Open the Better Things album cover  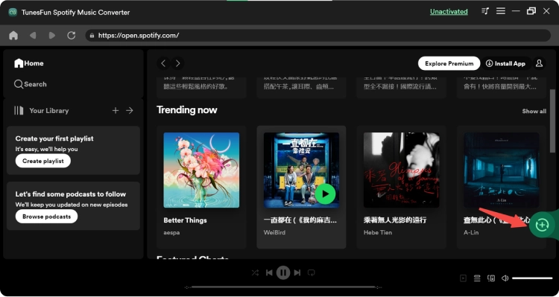(201, 170)
